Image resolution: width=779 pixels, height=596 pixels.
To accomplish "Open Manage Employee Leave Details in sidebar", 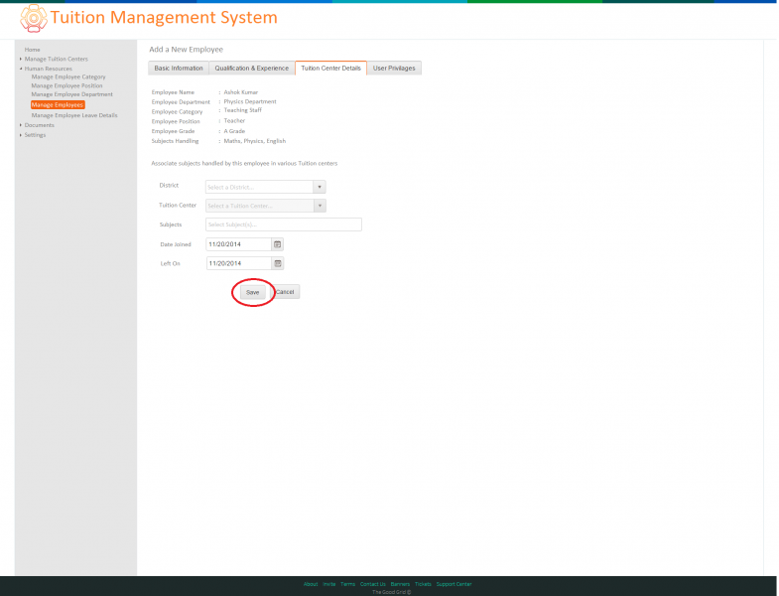I will click(74, 115).
